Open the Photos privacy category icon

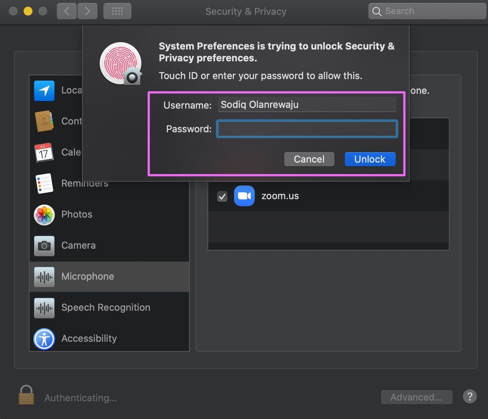pyautogui.click(x=44, y=215)
